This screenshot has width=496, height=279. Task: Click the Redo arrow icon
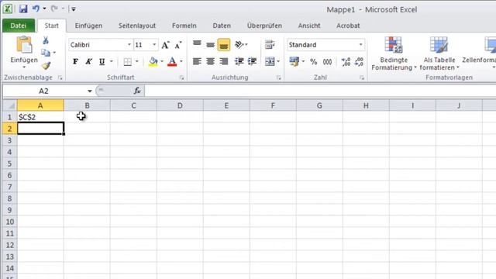(x=54, y=9)
